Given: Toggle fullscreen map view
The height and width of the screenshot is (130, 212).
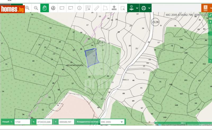Looking at the screenshot, I should pyautogui.click(x=210, y=15).
